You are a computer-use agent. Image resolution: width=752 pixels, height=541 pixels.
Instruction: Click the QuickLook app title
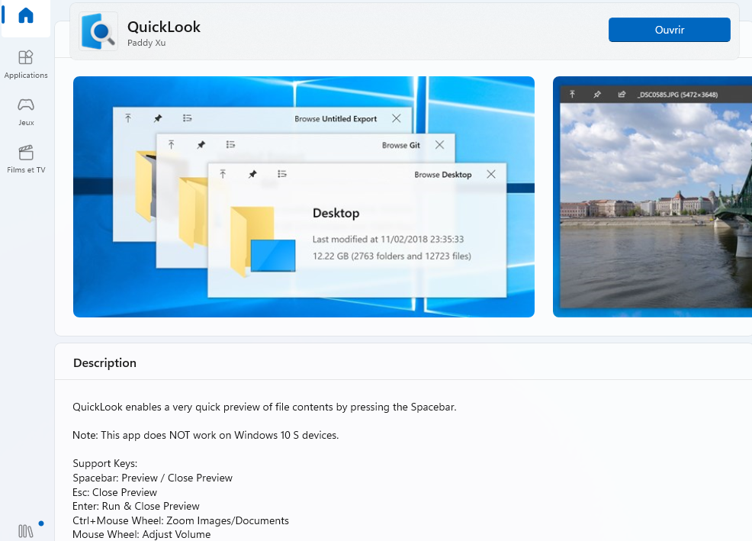point(163,27)
